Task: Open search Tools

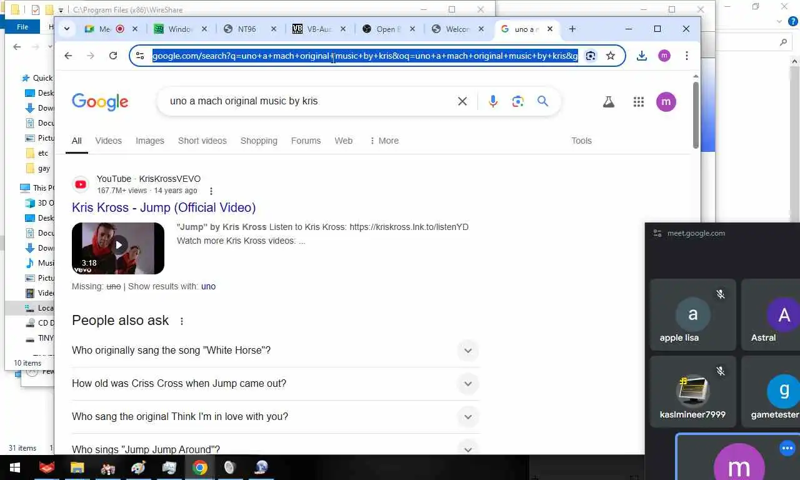Action: pos(581,141)
